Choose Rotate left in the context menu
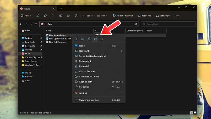The width and height of the screenshot is (211, 119). click(99, 66)
